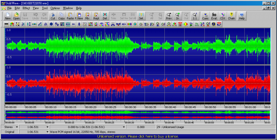Open the CDX audio extraction tool
Image resolution: width=277 pixels, height=140 pixels.
click(x=223, y=16)
